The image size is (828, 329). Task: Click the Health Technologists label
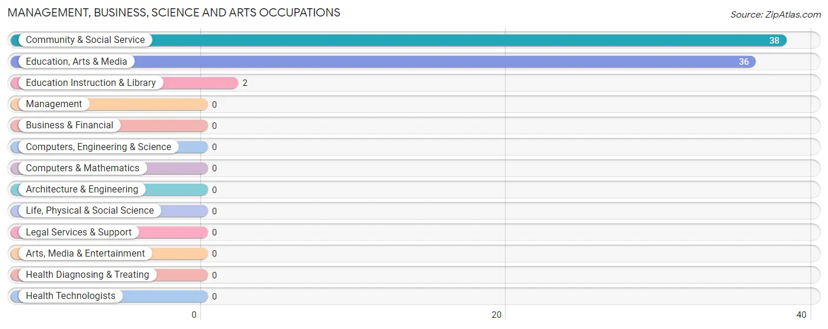(71, 296)
